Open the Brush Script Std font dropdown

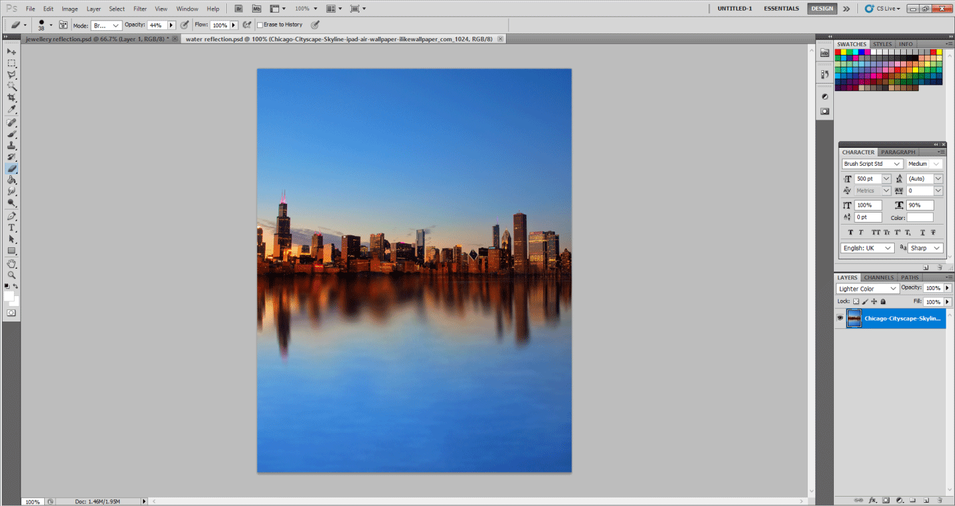(x=873, y=164)
